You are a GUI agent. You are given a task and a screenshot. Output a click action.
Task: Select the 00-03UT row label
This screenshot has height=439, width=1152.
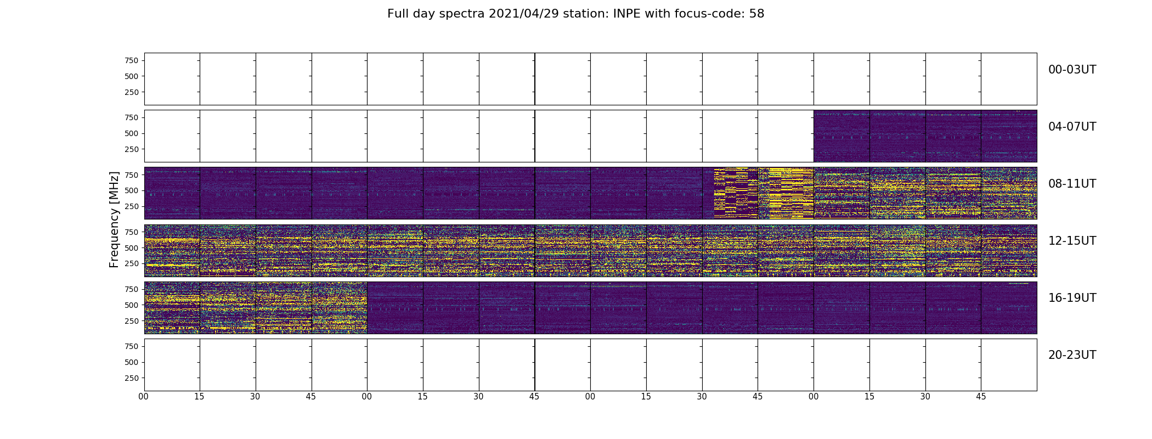click(x=1072, y=70)
